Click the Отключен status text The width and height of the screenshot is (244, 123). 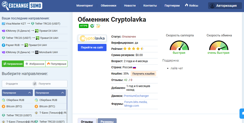[x=129, y=37]
